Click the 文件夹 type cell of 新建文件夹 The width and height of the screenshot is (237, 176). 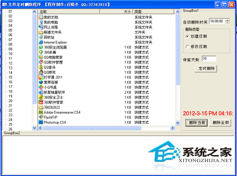[140, 32]
